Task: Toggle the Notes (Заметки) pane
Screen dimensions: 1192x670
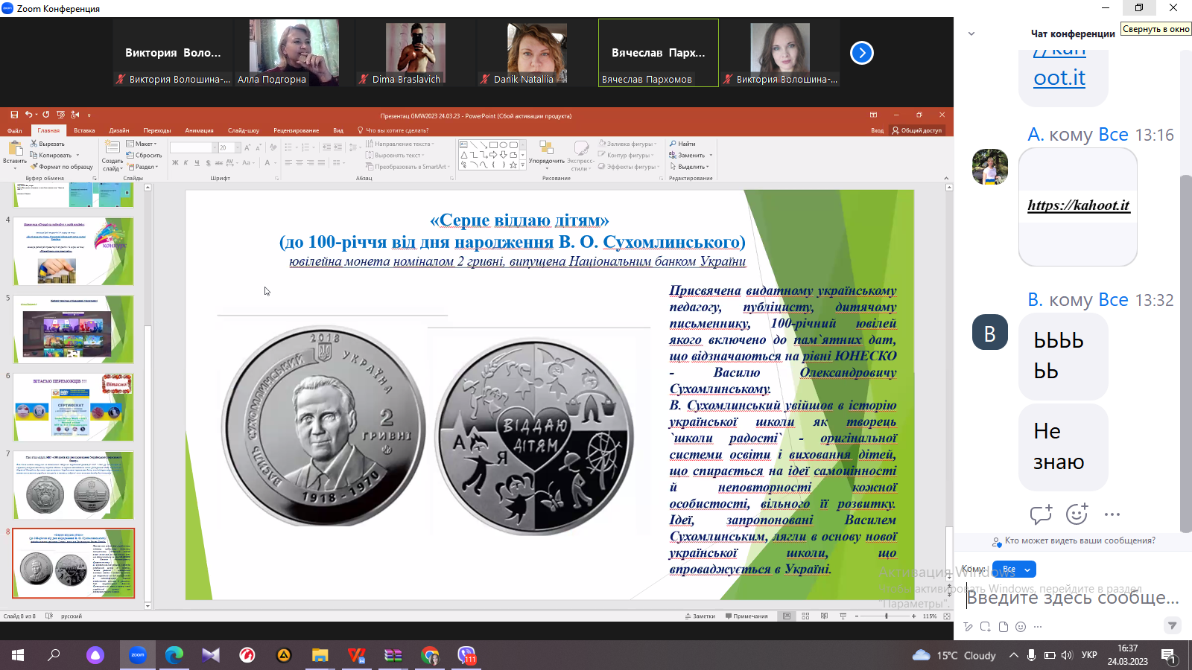Action: coord(700,616)
